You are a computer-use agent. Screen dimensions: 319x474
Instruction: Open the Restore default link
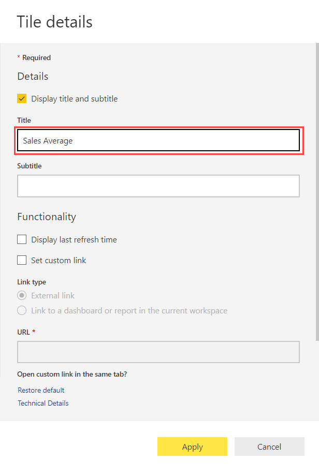point(41,390)
